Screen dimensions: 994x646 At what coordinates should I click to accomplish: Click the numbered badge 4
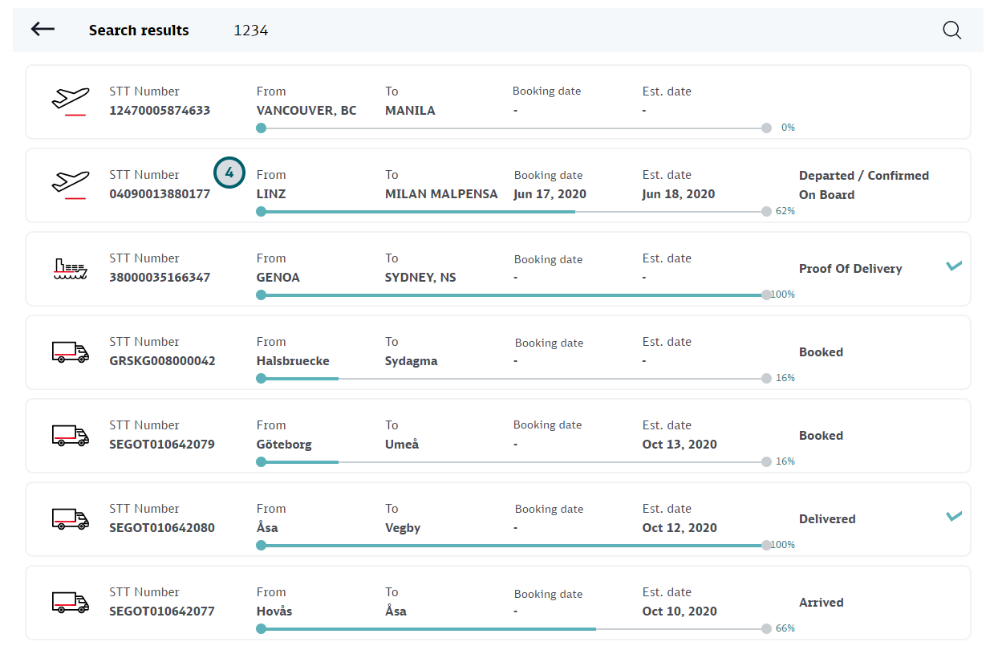tap(229, 173)
